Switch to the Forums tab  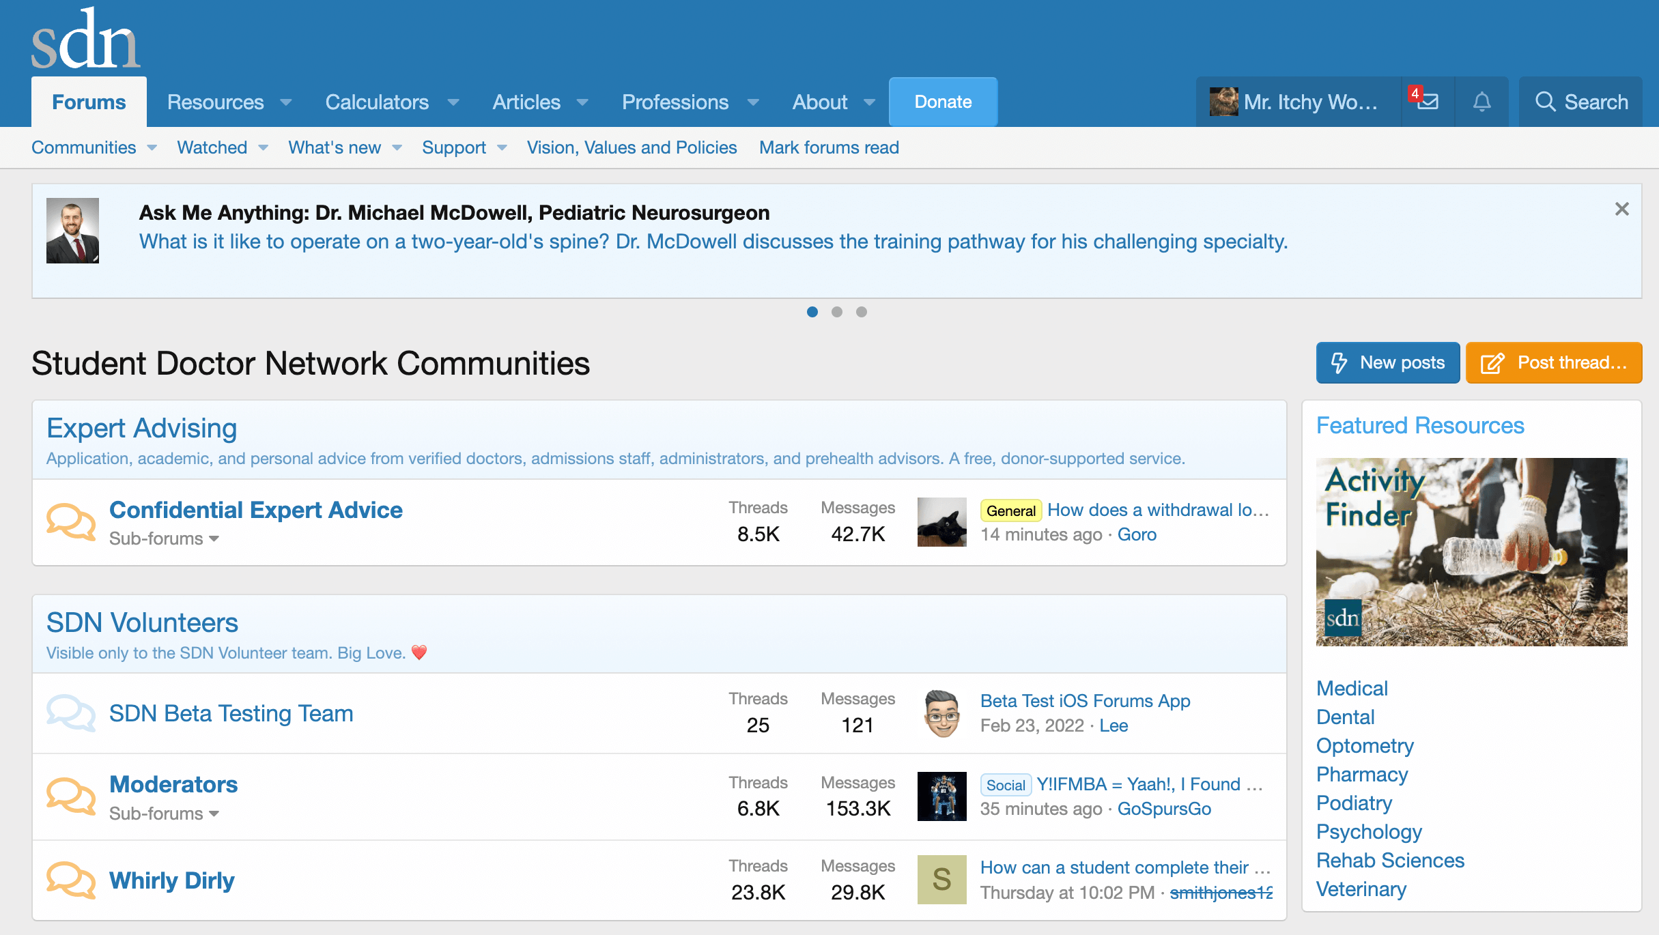(x=89, y=102)
